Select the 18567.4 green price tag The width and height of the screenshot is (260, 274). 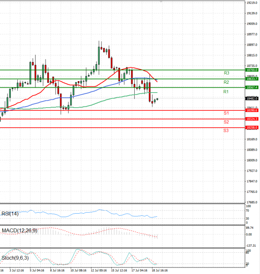pos(251,88)
